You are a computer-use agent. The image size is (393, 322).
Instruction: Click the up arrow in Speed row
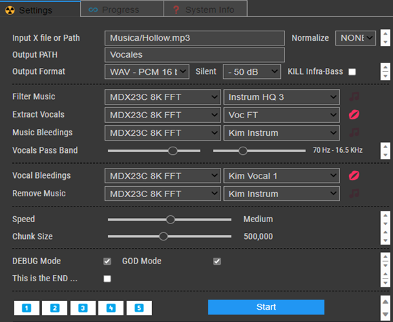[x=386, y=215]
